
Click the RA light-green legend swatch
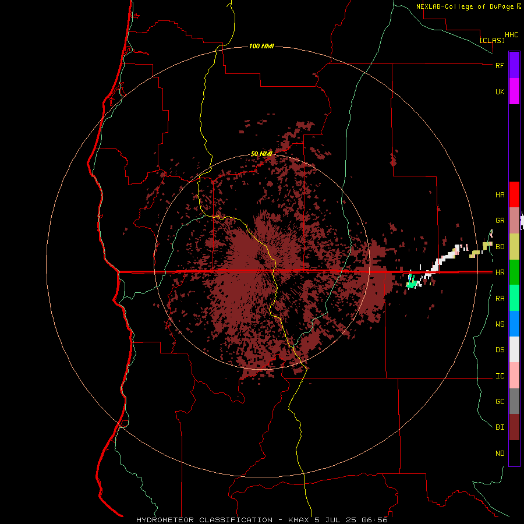point(514,298)
